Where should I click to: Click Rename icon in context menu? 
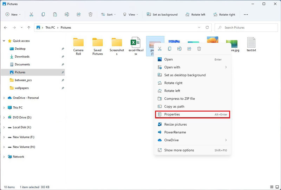(179, 49)
